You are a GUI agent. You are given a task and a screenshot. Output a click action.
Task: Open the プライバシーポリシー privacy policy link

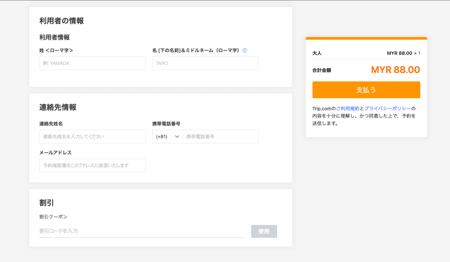point(388,109)
